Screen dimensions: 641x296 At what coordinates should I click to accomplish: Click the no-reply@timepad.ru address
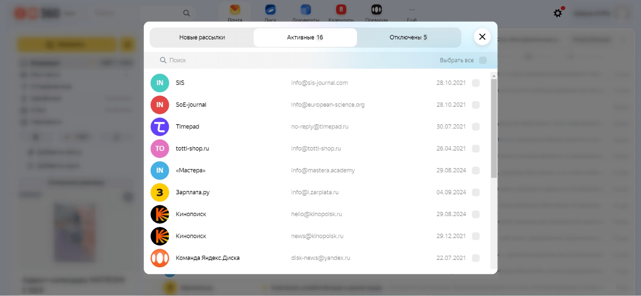[x=320, y=127]
